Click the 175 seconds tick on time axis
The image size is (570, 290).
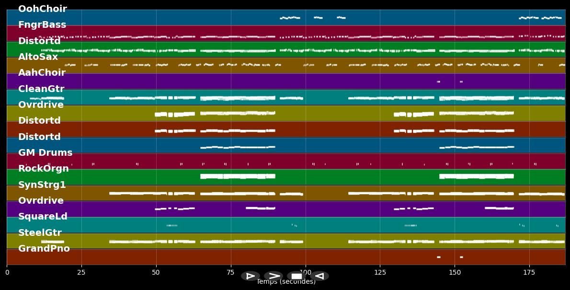point(529,272)
